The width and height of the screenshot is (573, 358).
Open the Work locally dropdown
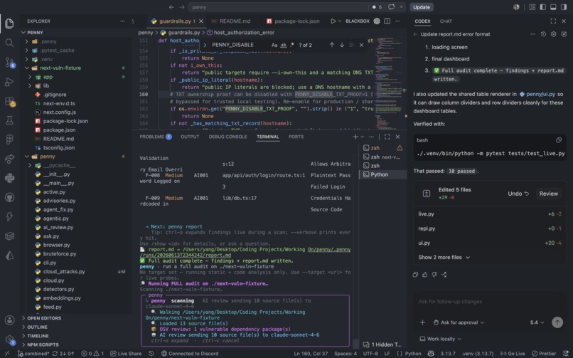pos(440,339)
